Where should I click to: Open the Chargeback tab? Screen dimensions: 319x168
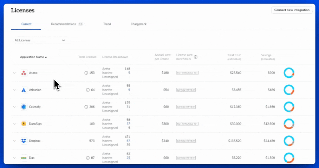pos(138,24)
